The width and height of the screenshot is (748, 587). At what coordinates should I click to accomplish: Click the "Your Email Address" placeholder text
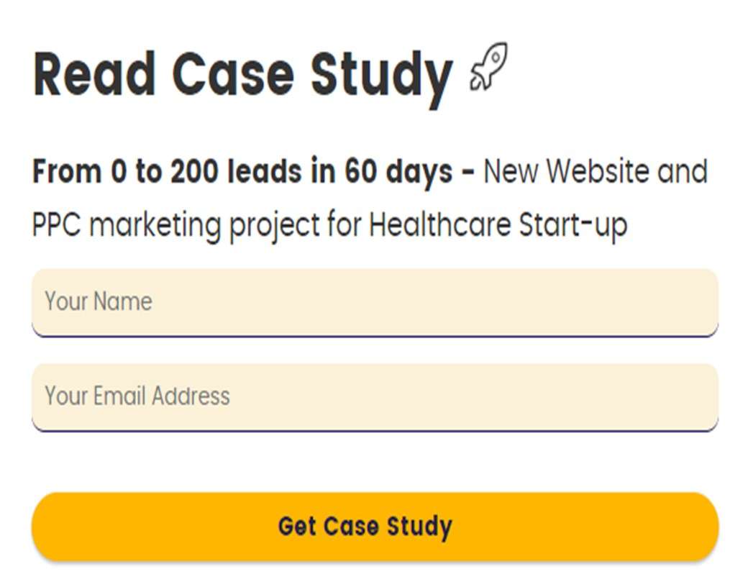click(x=137, y=396)
